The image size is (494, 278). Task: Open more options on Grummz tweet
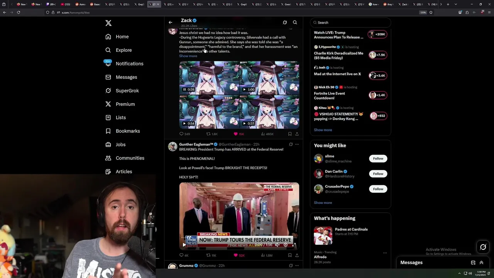[297, 266]
